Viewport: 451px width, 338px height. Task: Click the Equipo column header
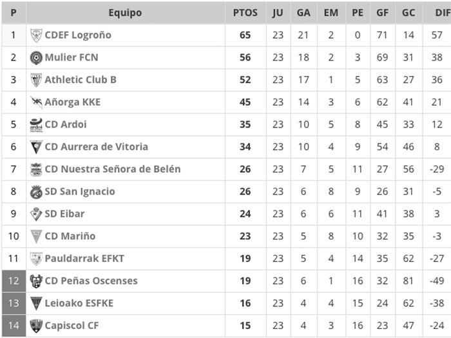pos(125,13)
